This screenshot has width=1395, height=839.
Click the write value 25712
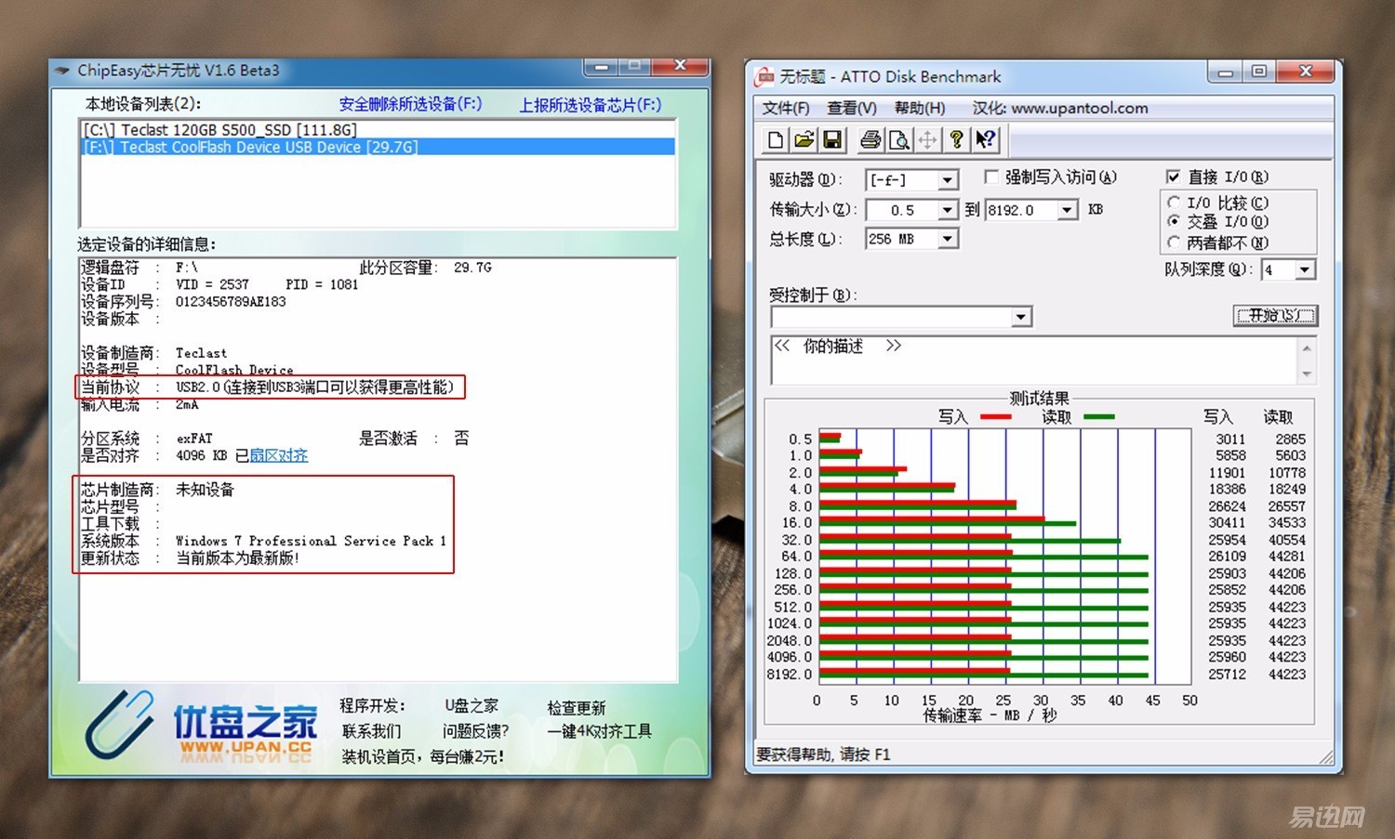click(1227, 674)
